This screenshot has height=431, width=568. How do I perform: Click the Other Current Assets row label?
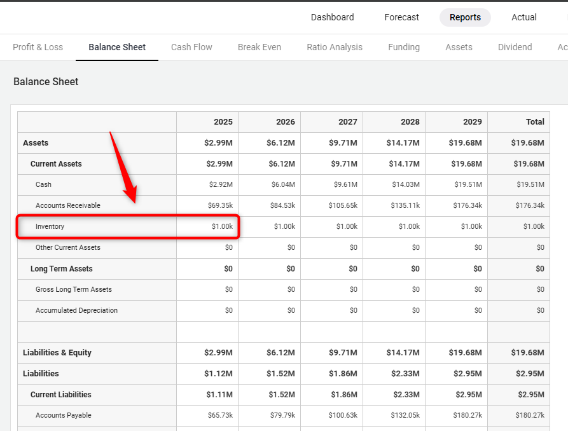pos(67,247)
